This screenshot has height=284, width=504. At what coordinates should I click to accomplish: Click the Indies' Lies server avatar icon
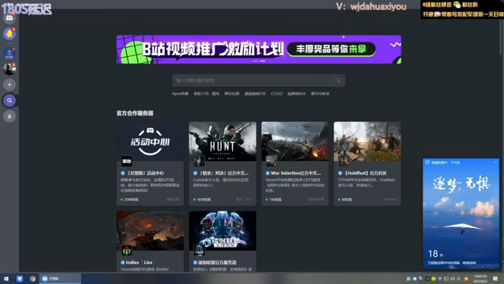127,251
